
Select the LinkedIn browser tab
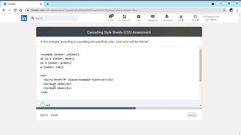click(23, 4)
